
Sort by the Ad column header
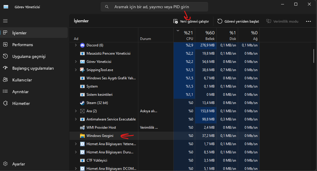pyautogui.click(x=104, y=35)
